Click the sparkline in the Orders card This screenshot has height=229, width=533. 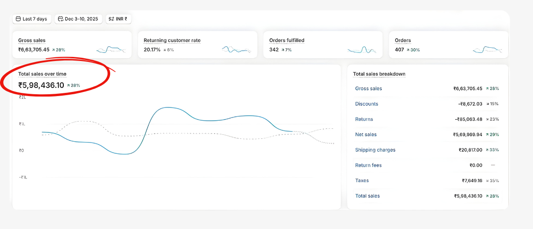point(487,49)
